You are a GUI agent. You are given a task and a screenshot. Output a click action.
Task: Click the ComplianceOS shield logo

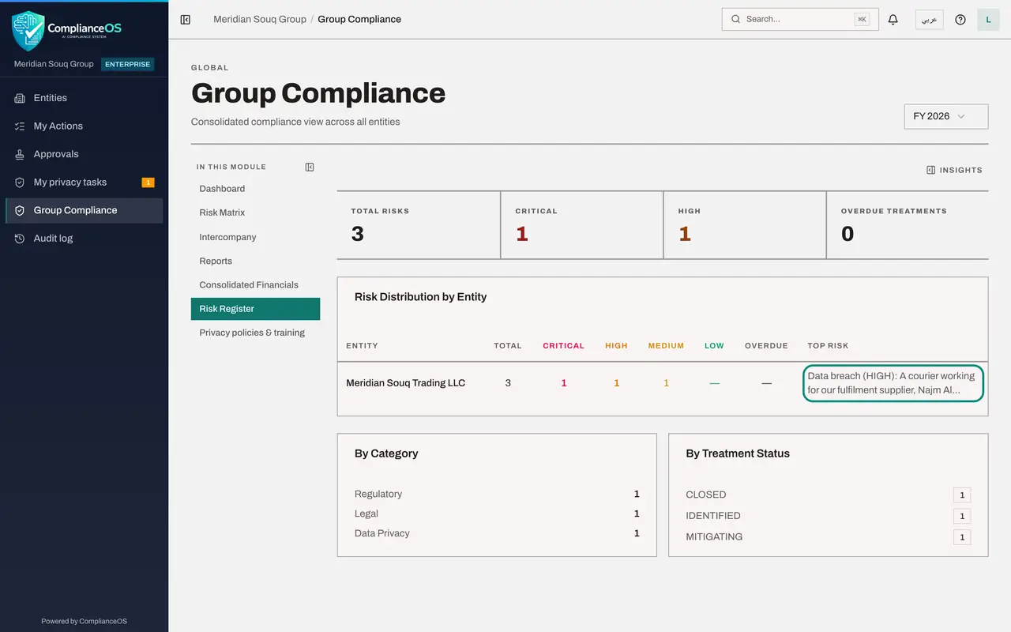coord(28,30)
